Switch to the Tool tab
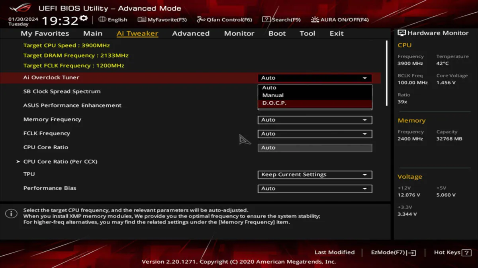This screenshot has width=478, height=268. tap(308, 33)
